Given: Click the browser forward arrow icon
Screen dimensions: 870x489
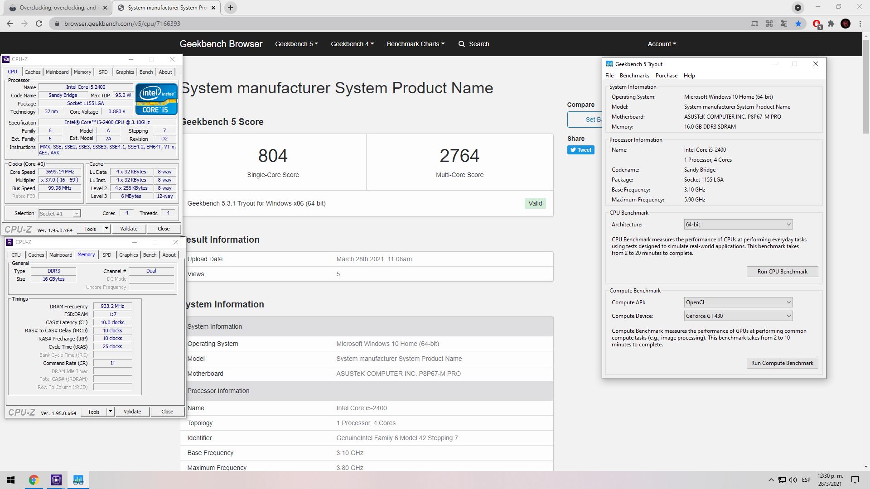Looking at the screenshot, I should tap(24, 24).
